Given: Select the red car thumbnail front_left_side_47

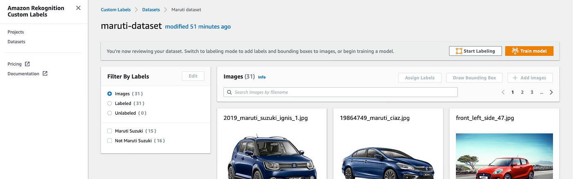Looking at the screenshot, I should (x=504, y=156).
